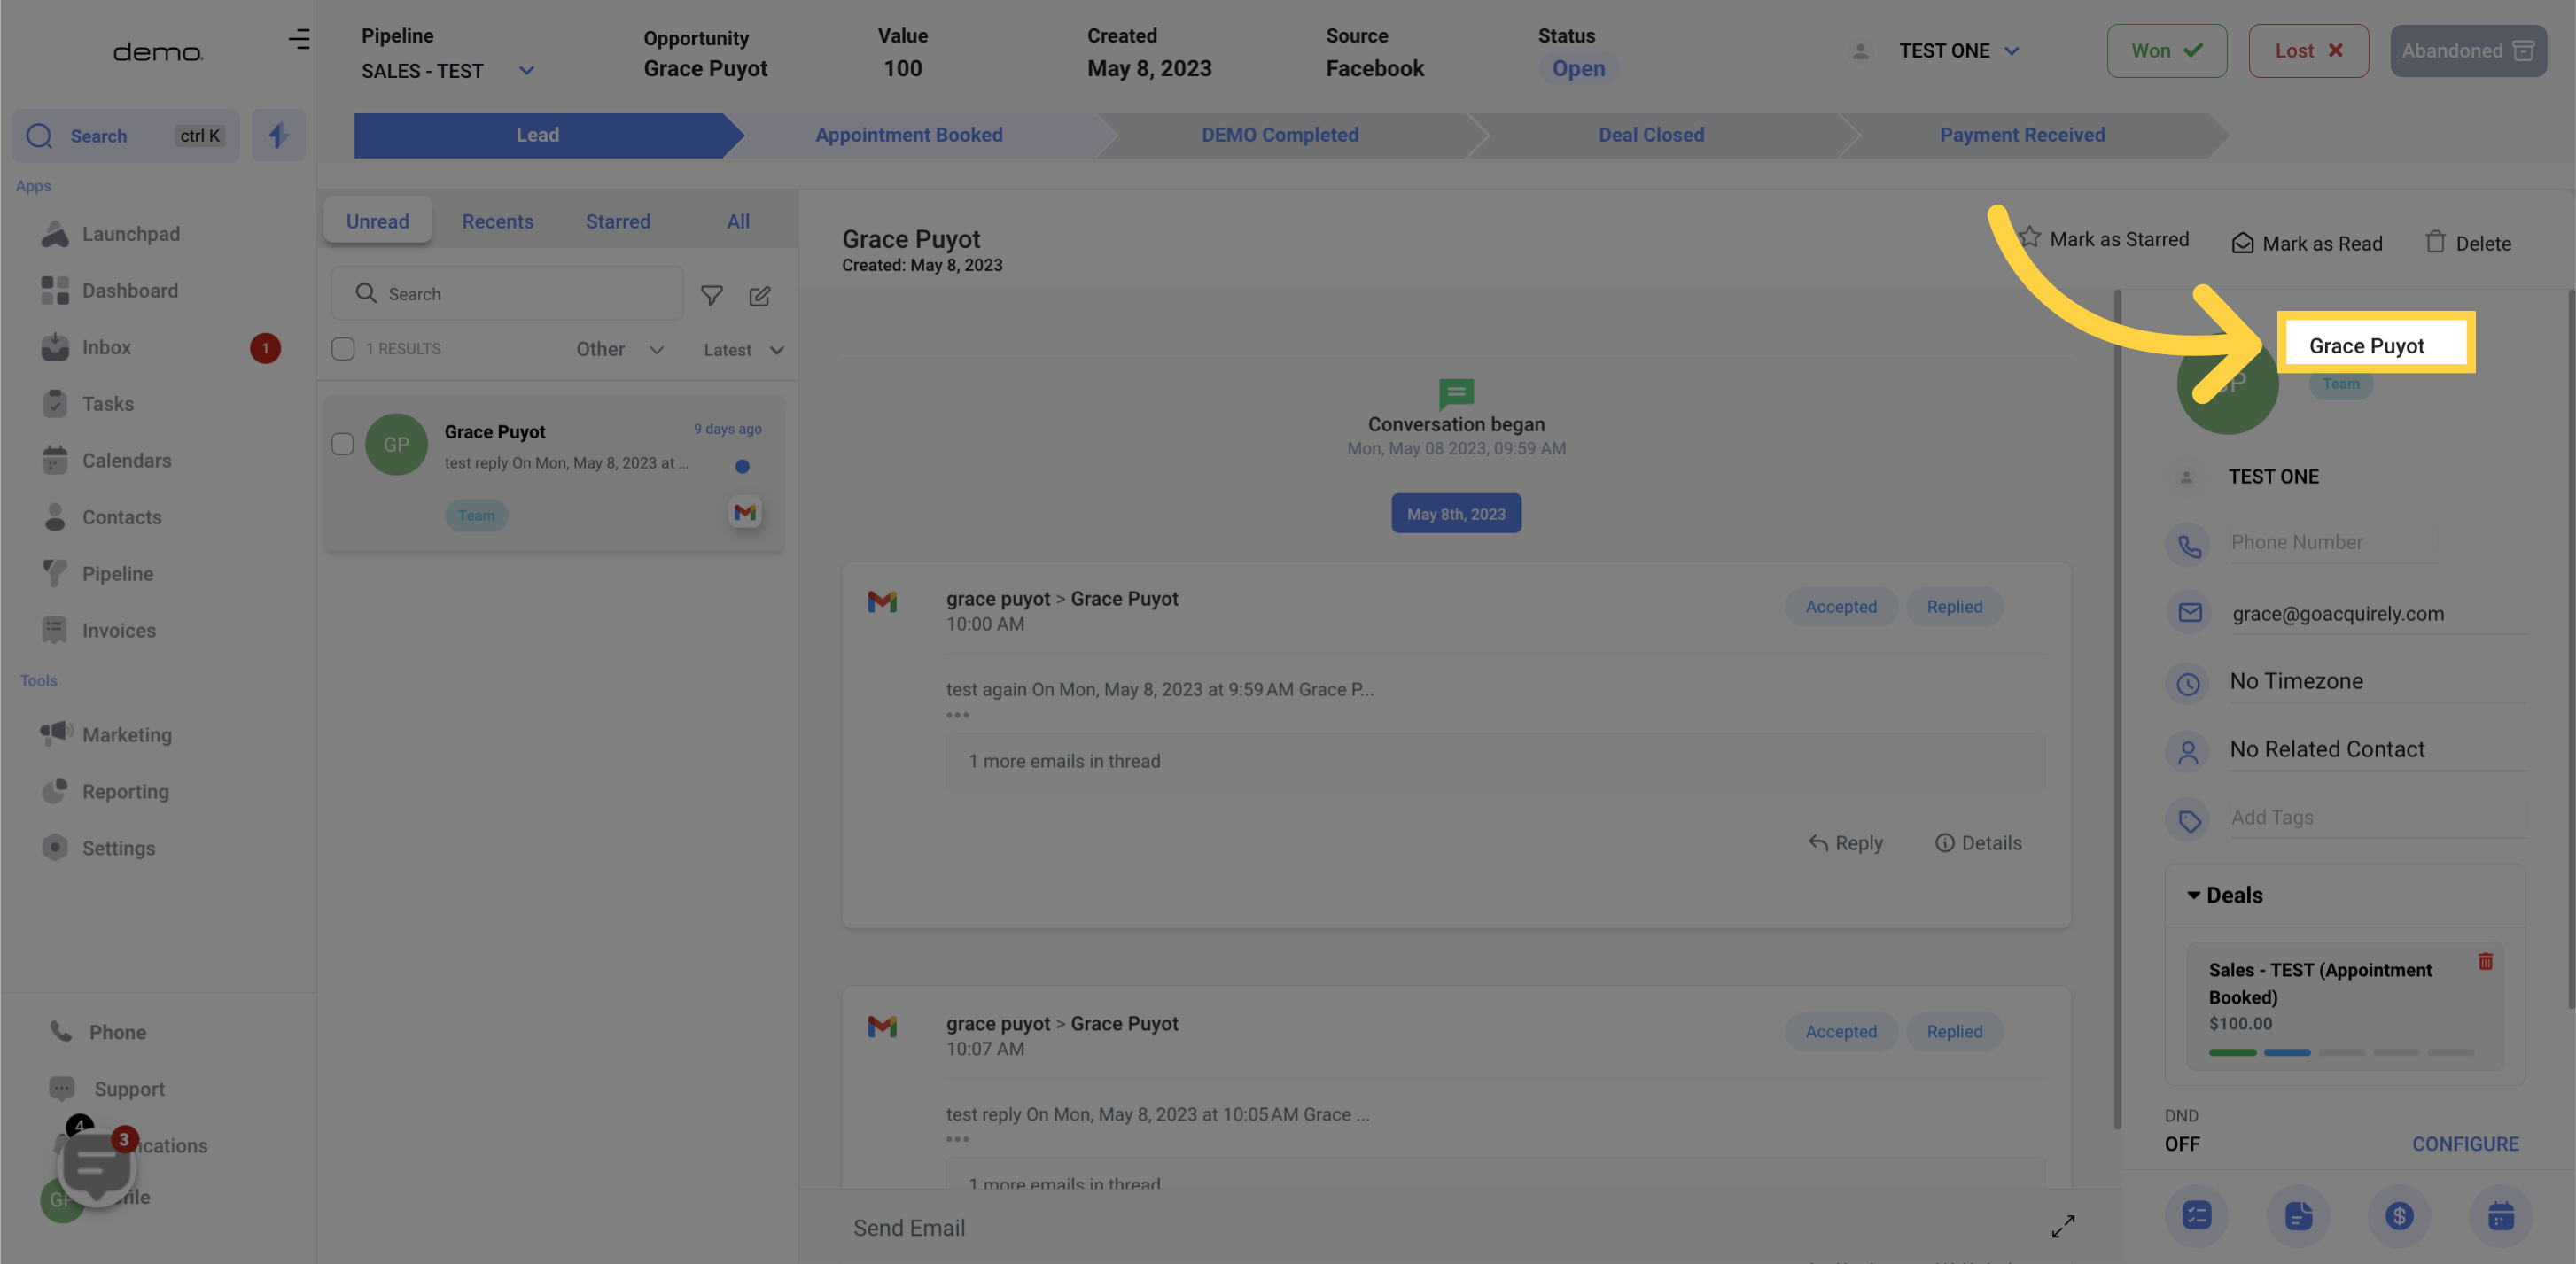The height and width of the screenshot is (1264, 2576).
Task: Open the Inbox with unread badge
Action: [x=160, y=348]
